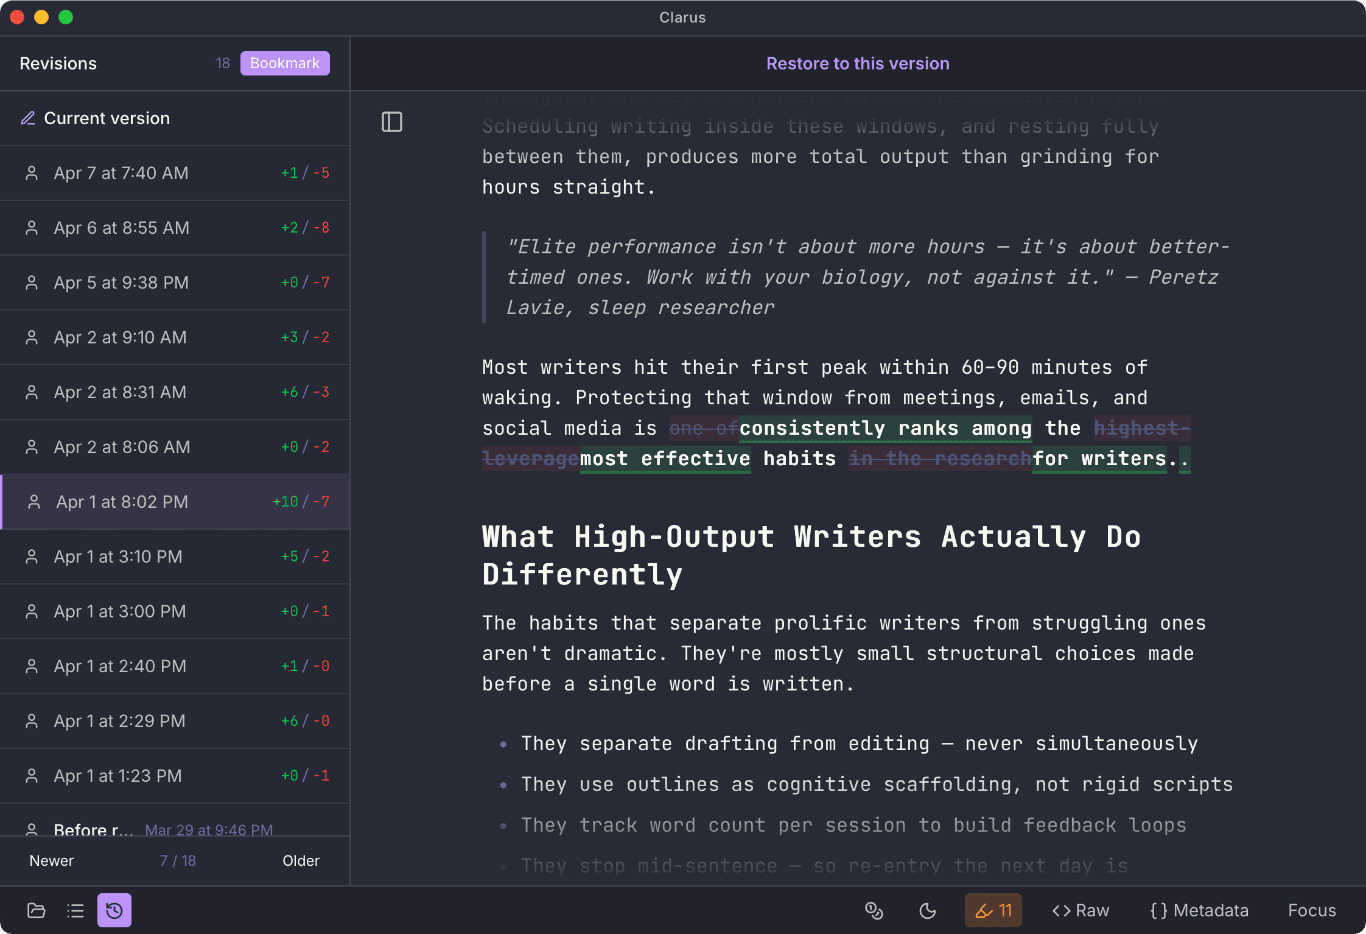Click user icon on Apr 6 revision
Viewport: 1366px width, 934px height.
[32, 228]
